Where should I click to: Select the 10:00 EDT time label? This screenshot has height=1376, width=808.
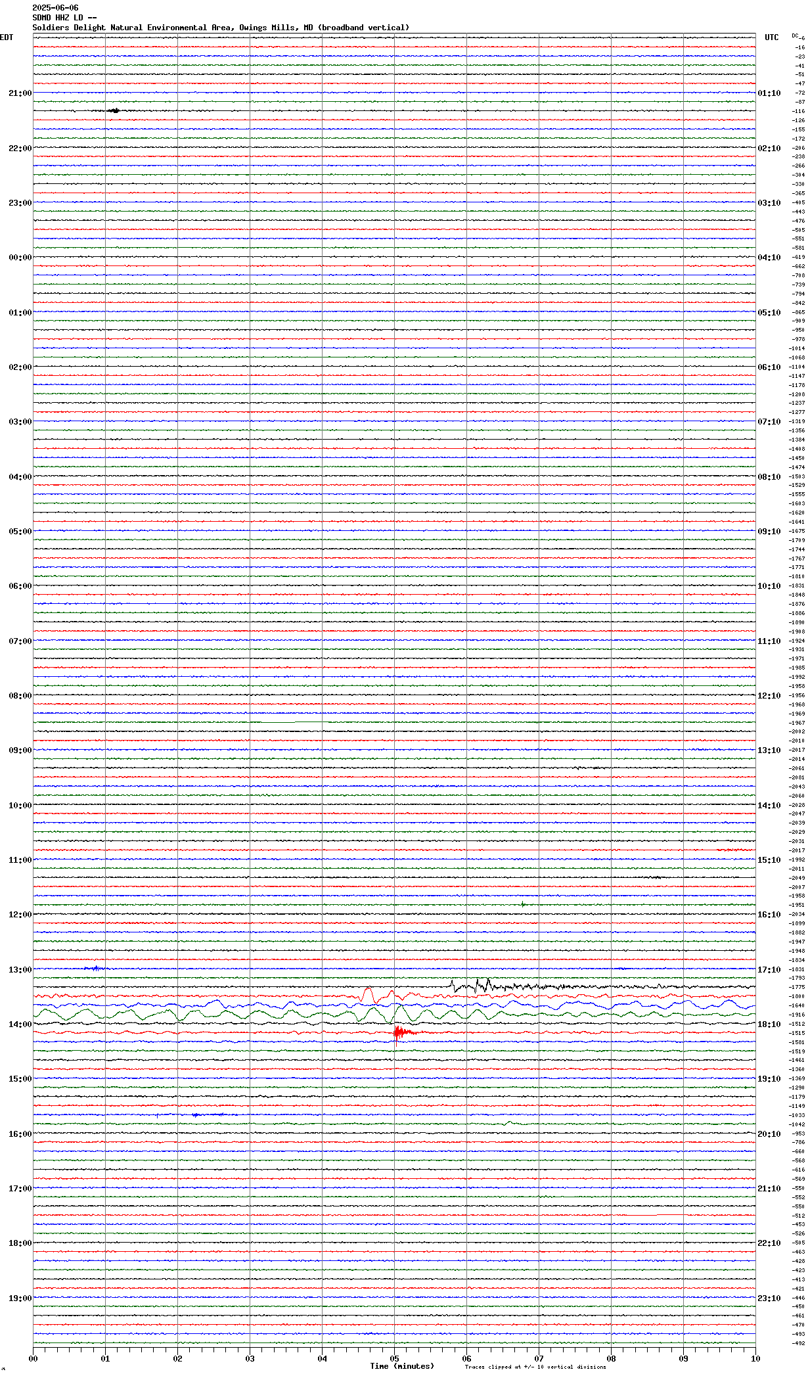pyautogui.click(x=20, y=806)
